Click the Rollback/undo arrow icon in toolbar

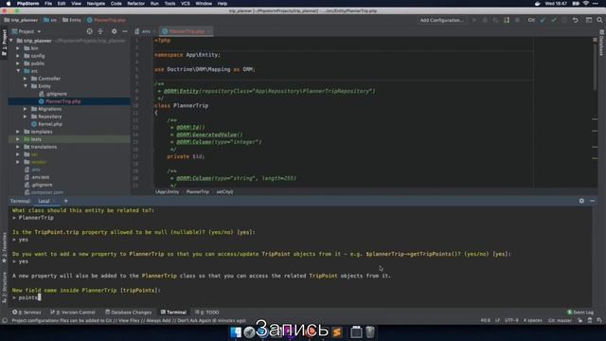coord(576,20)
